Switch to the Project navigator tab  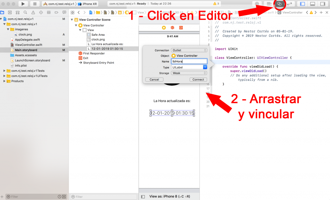tap(2, 13)
